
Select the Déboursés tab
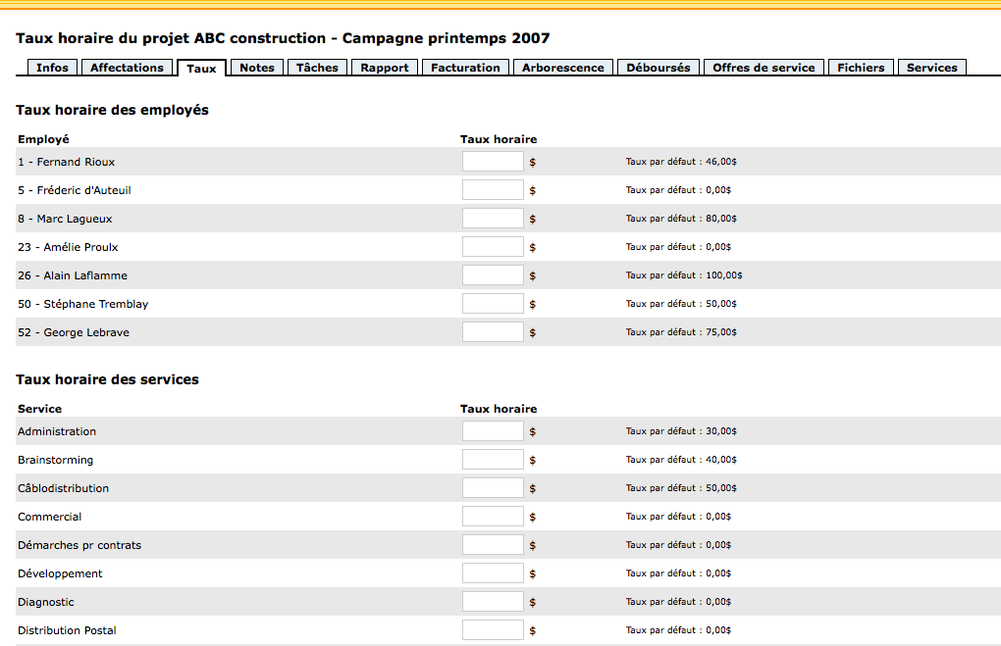[658, 68]
